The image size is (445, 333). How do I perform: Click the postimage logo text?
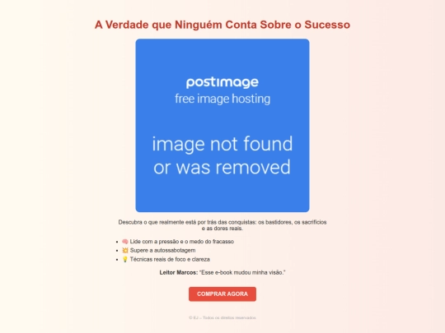point(222,82)
